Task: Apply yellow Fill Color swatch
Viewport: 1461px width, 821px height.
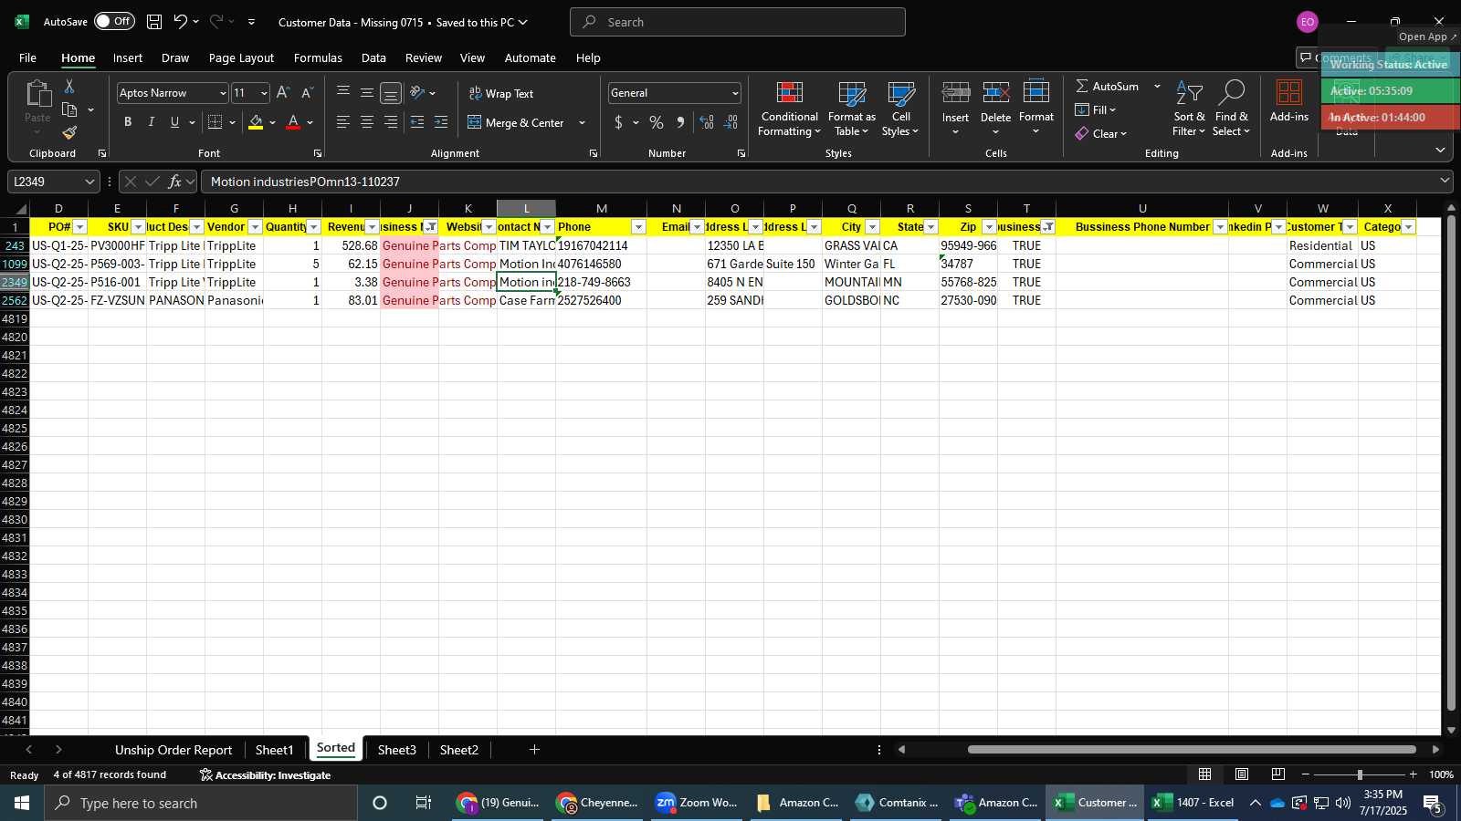Action: (256, 122)
